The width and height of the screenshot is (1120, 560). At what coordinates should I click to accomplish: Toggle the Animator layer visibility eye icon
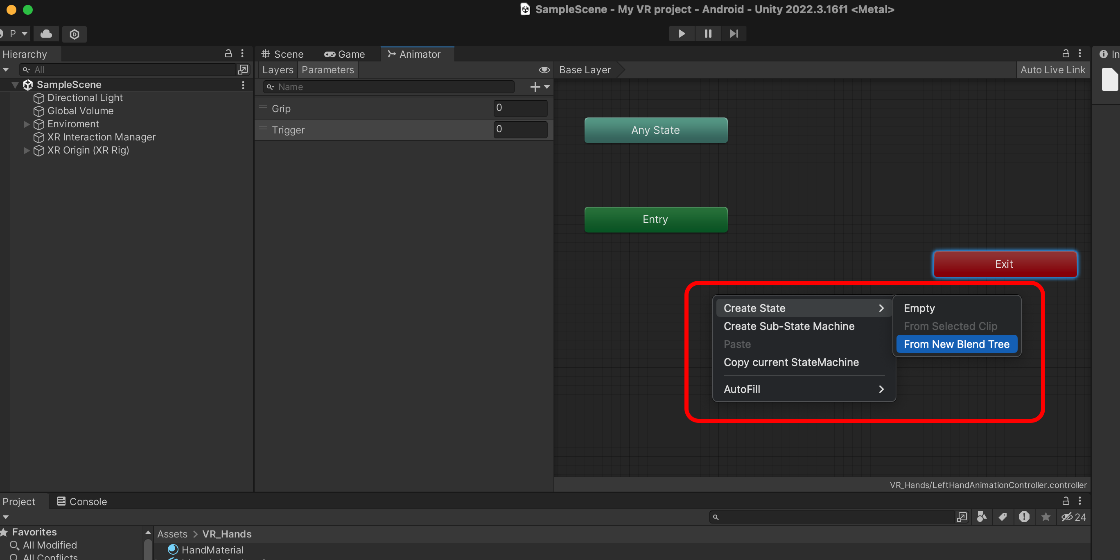tap(544, 70)
